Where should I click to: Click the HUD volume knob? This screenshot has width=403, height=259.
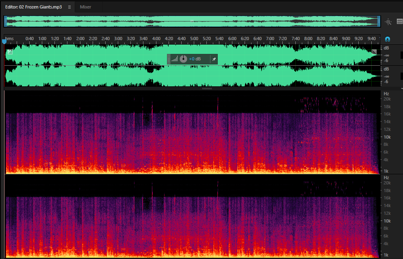click(x=183, y=59)
